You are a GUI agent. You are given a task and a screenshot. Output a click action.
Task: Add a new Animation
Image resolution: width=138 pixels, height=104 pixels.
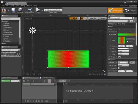[x=6, y=81]
